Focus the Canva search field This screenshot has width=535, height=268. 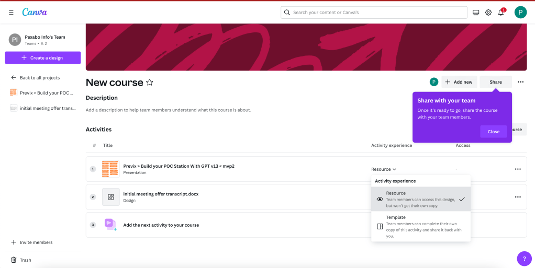coord(374,13)
